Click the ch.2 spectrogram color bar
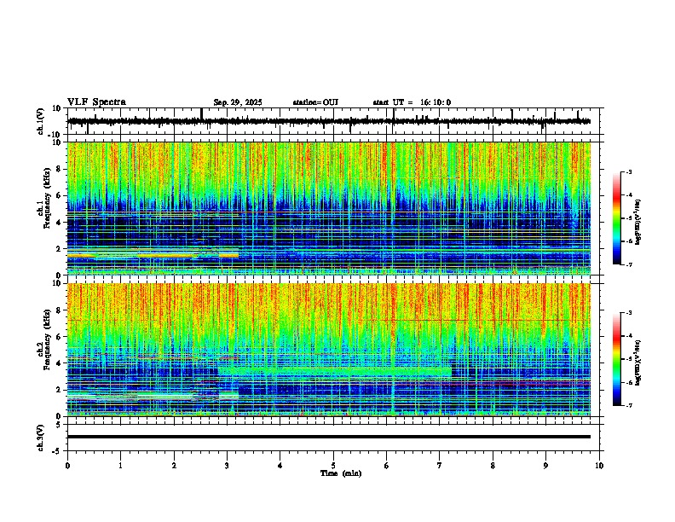 pyautogui.click(x=617, y=359)
